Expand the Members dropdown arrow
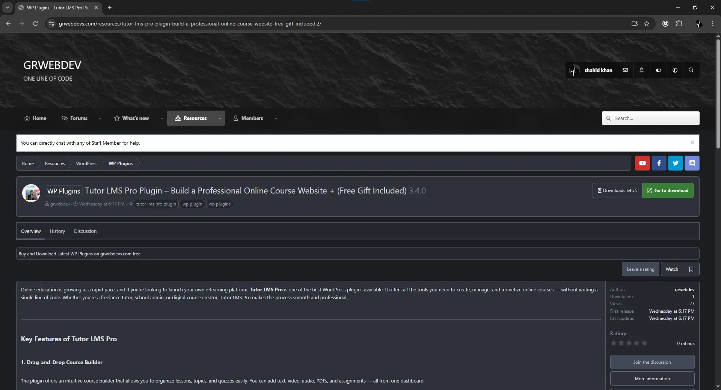Viewport: 721px width, 390px height. pos(276,118)
